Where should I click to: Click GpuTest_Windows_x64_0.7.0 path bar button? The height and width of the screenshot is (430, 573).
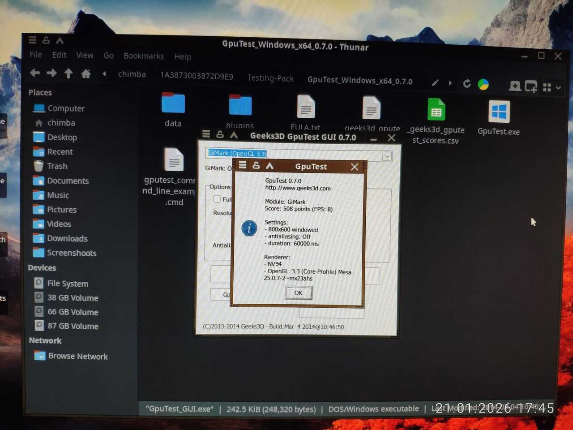pyautogui.click(x=360, y=81)
